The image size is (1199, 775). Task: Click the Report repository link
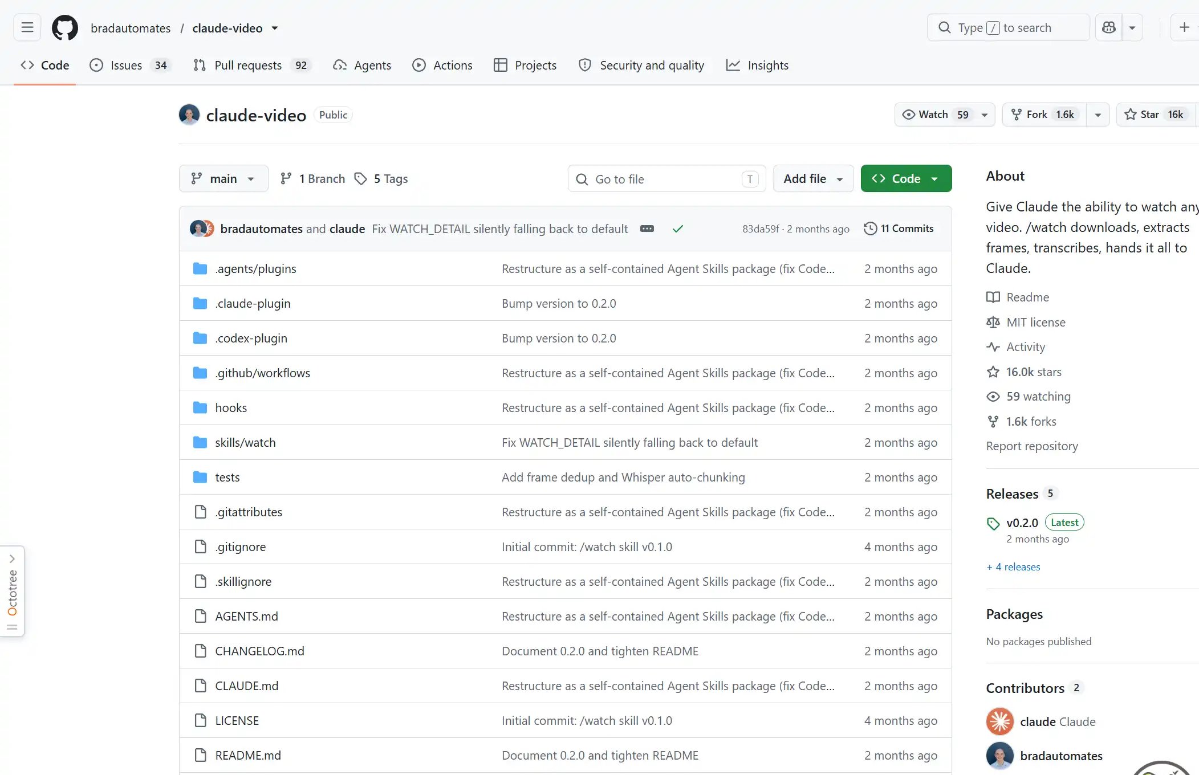point(1032,446)
